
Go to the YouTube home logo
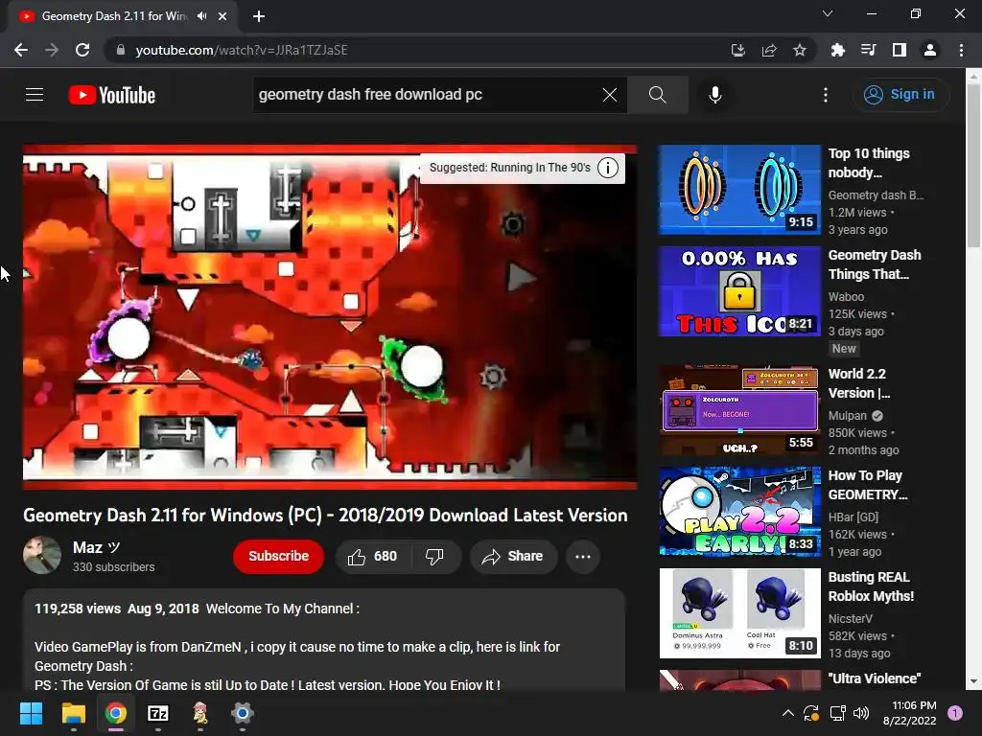point(112,95)
